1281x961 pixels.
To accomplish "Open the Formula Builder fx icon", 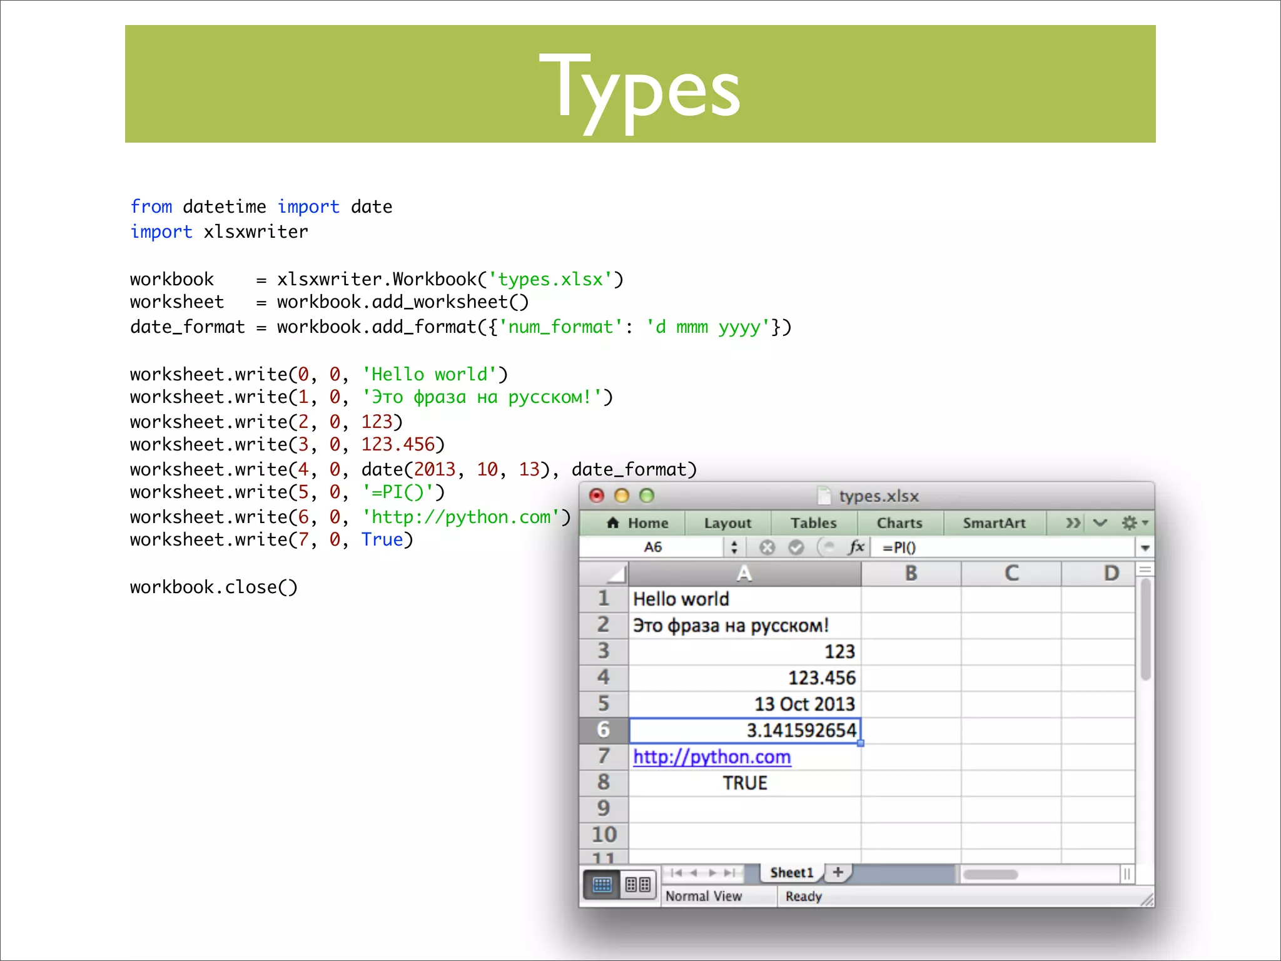I will [856, 547].
